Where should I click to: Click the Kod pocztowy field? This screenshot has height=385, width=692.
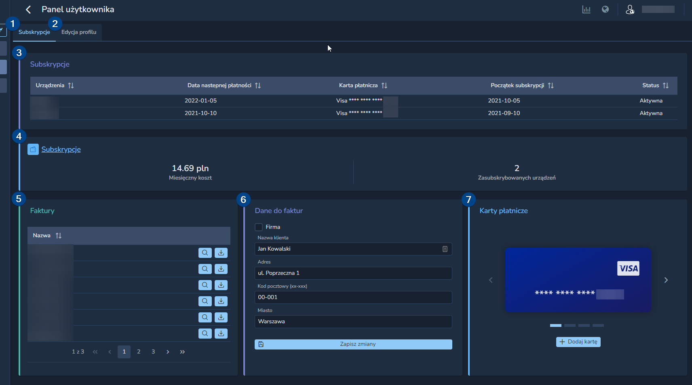coord(353,297)
